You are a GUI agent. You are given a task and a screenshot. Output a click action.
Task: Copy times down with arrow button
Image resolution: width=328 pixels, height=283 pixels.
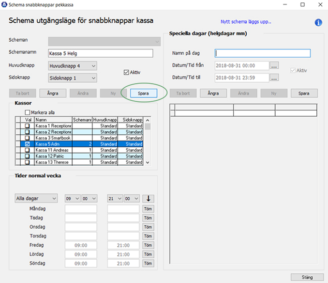pos(149,198)
